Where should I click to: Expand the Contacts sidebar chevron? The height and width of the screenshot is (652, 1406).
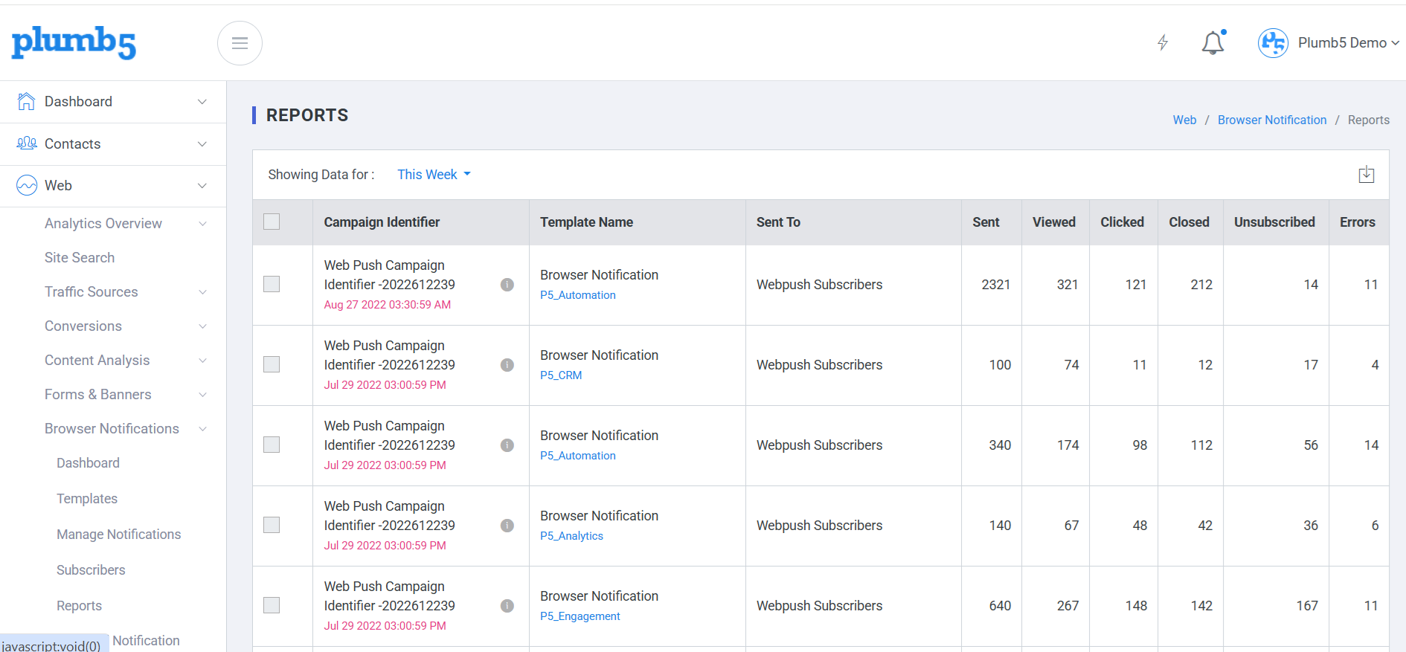202,144
